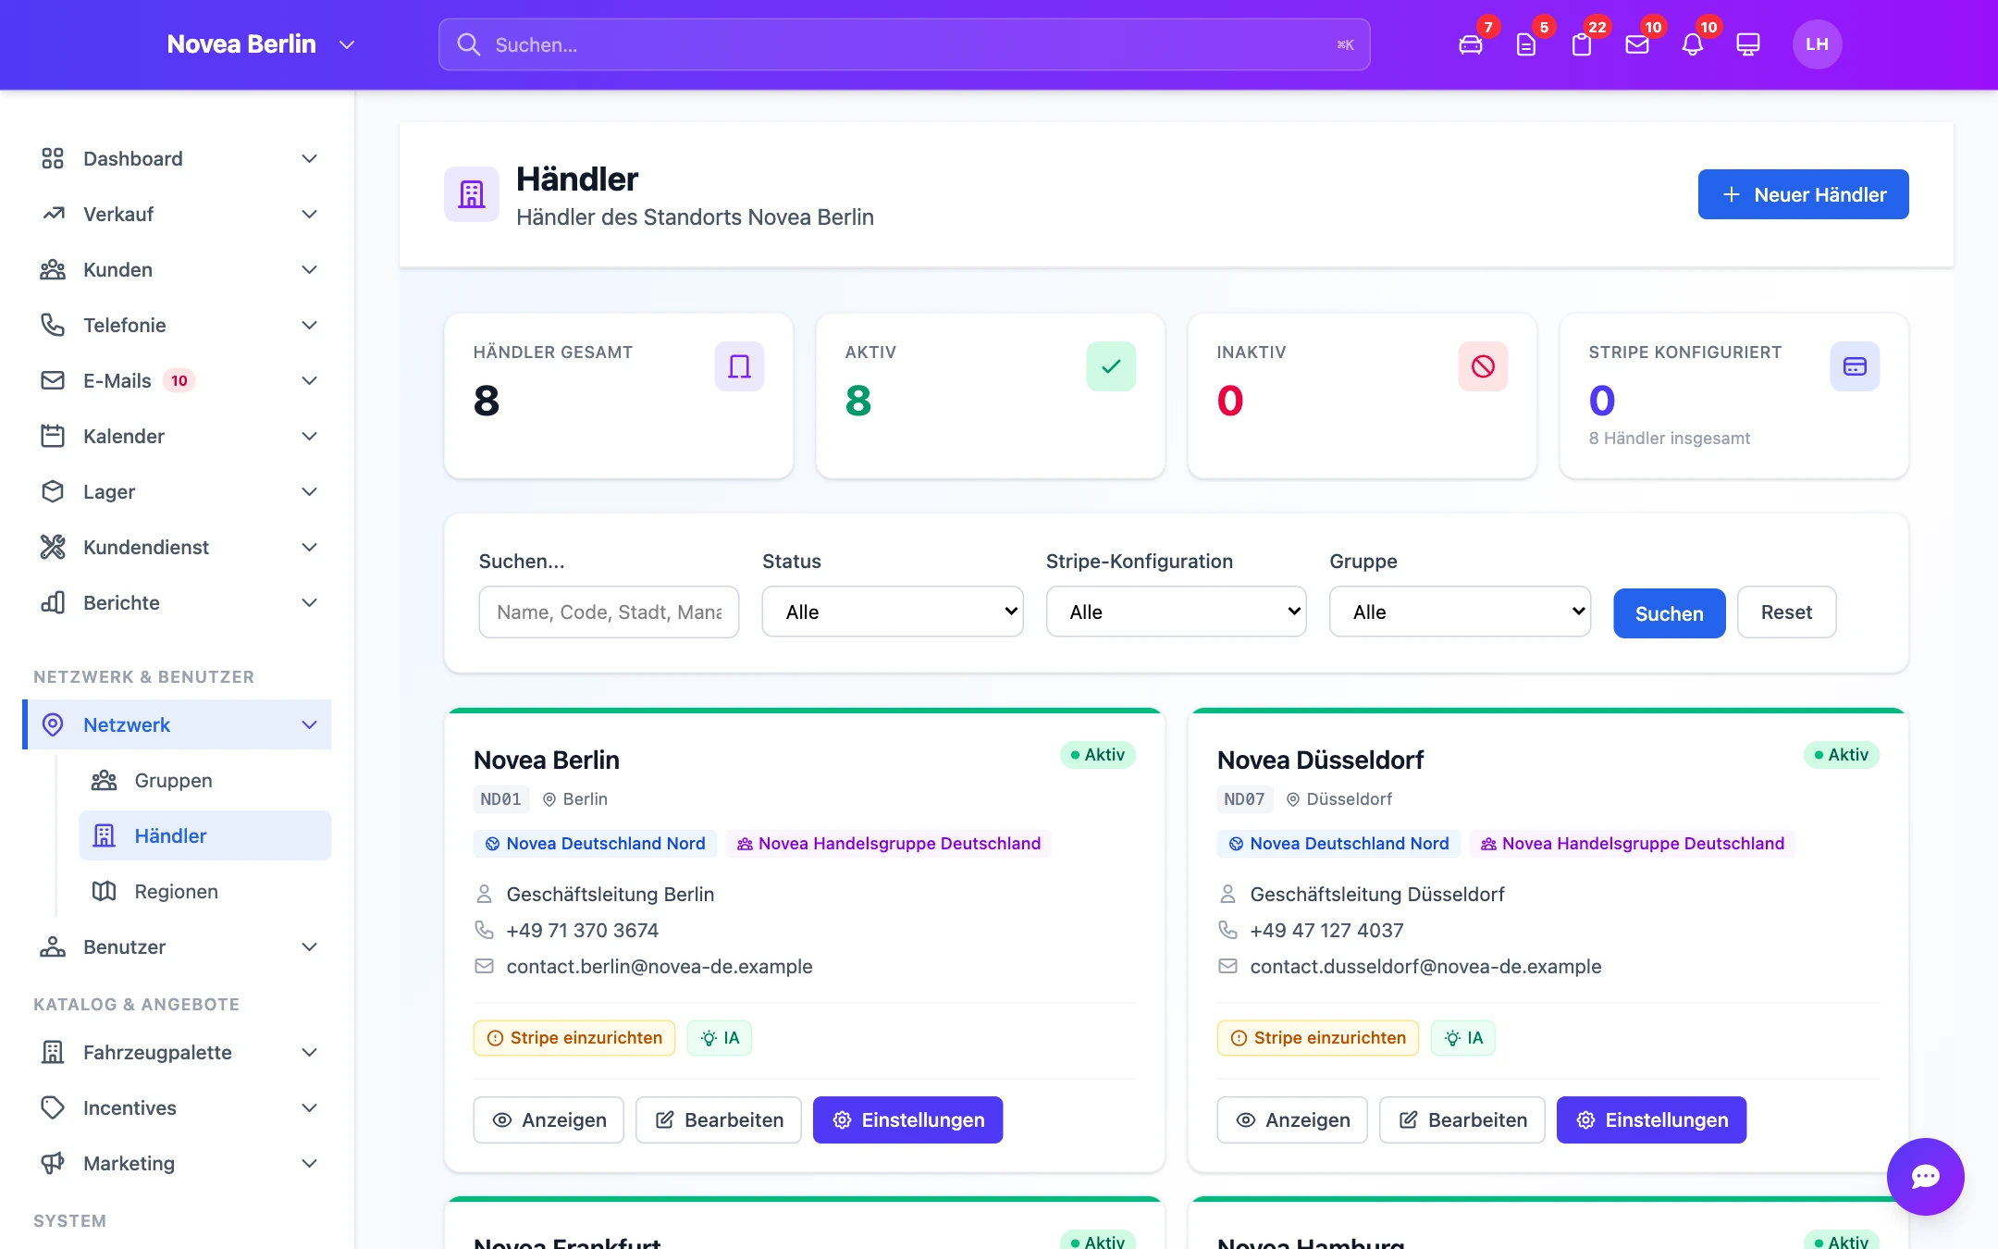This screenshot has width=1998, height=1249.
Task: Open the Telefonie menu item
Action: (x=179, y=325)
